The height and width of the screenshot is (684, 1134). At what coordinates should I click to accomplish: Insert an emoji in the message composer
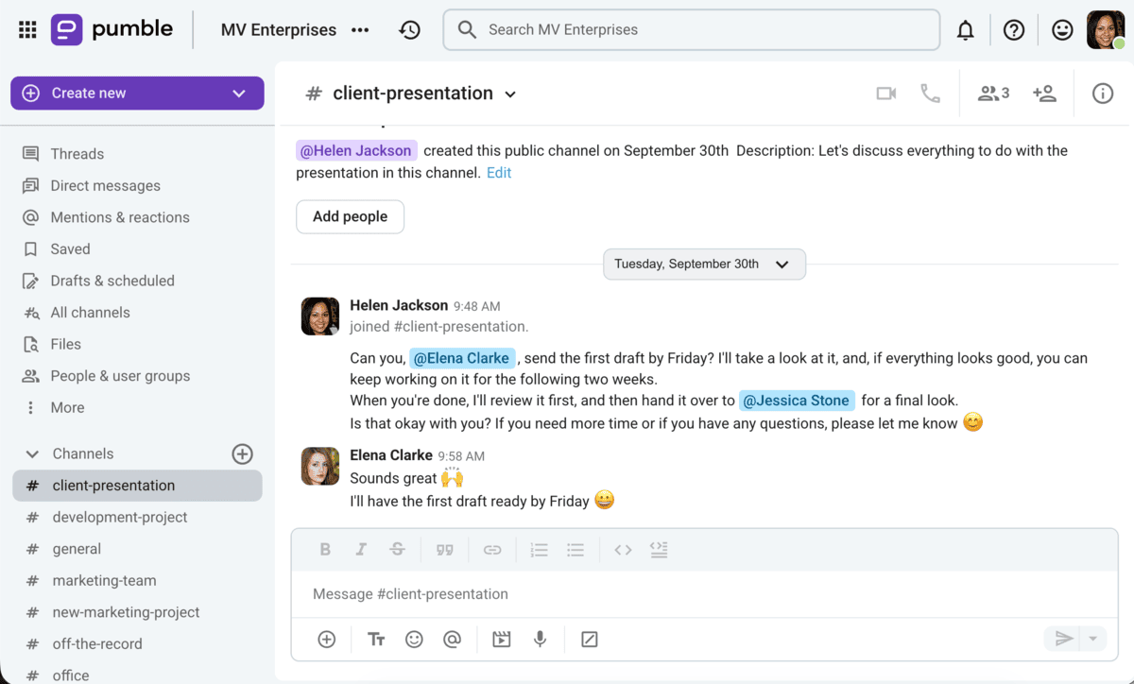click(x=414, y=640)
